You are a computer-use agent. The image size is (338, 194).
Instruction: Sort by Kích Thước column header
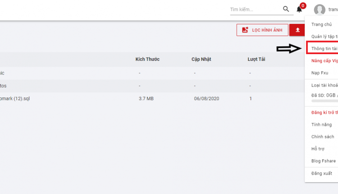click(147, 59)
